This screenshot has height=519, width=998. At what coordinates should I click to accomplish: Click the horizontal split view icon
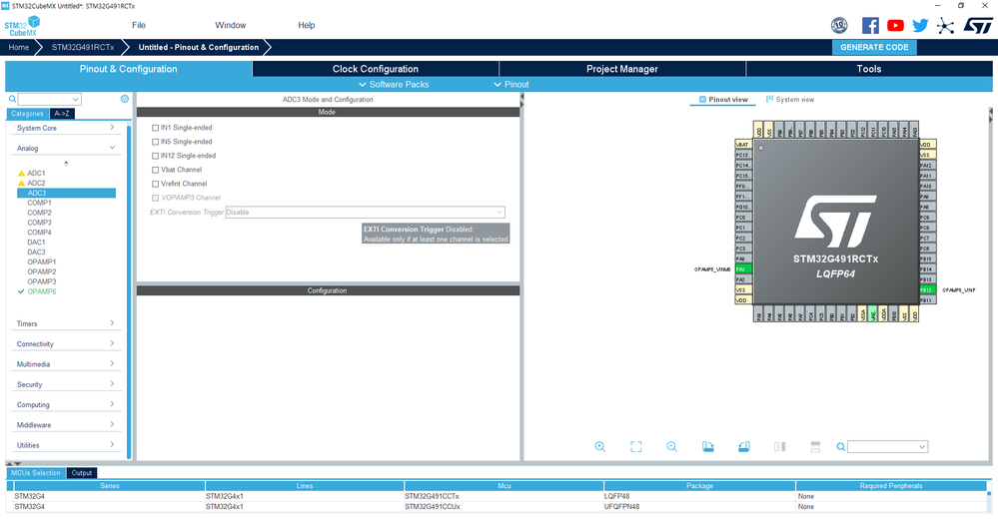point(815,446)
